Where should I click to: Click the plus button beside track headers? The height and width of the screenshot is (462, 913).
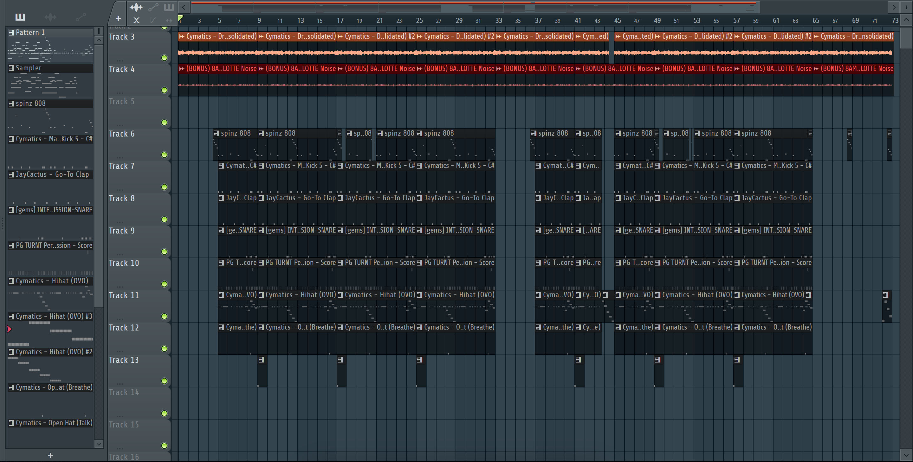coord(118,19)
